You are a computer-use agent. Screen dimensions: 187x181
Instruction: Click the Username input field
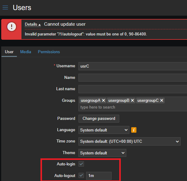[x=132, y=66]
